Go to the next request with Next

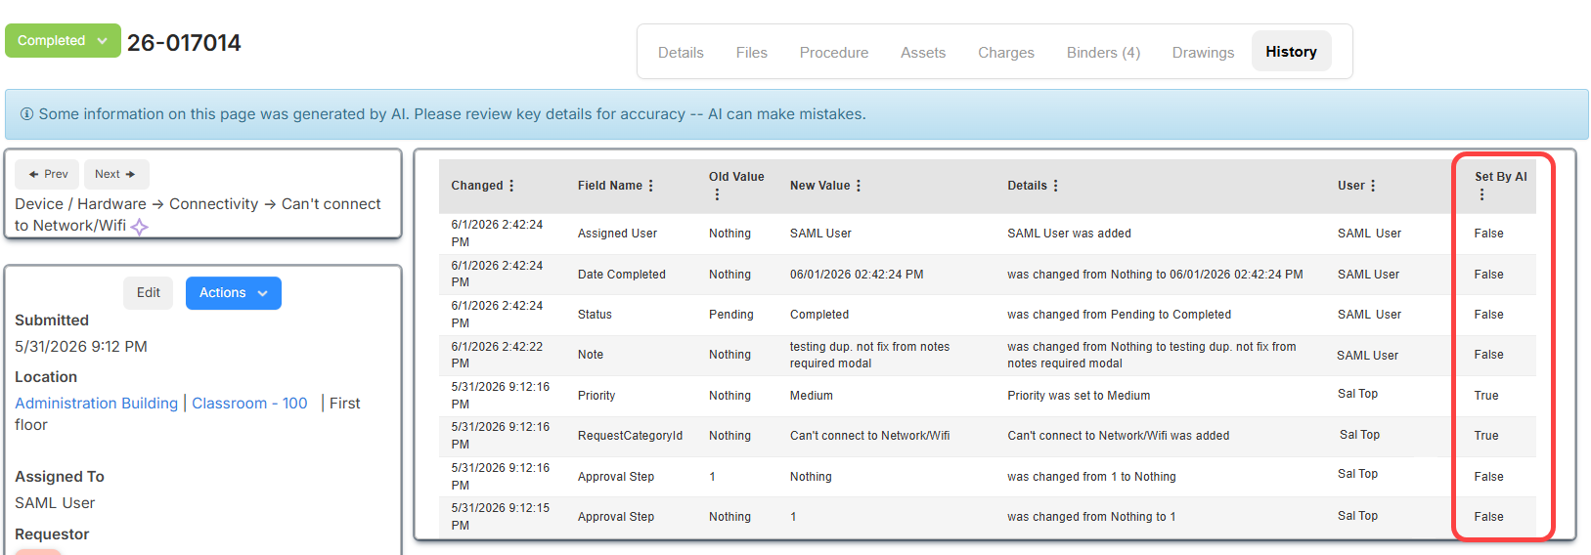[116, 174]
